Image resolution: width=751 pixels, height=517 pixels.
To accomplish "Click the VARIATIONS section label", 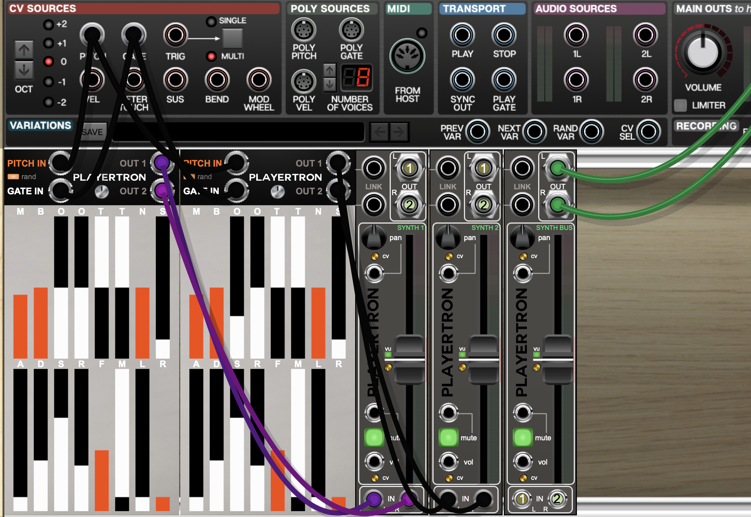I will pyautogui.click(x=40, y=125).
